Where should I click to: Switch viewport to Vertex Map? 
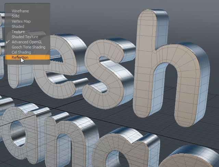point(27,21)
